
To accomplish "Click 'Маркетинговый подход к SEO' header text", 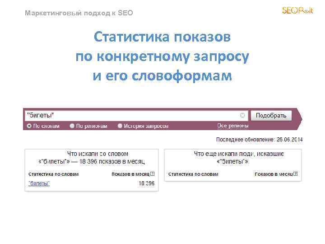I will point(79,13).
